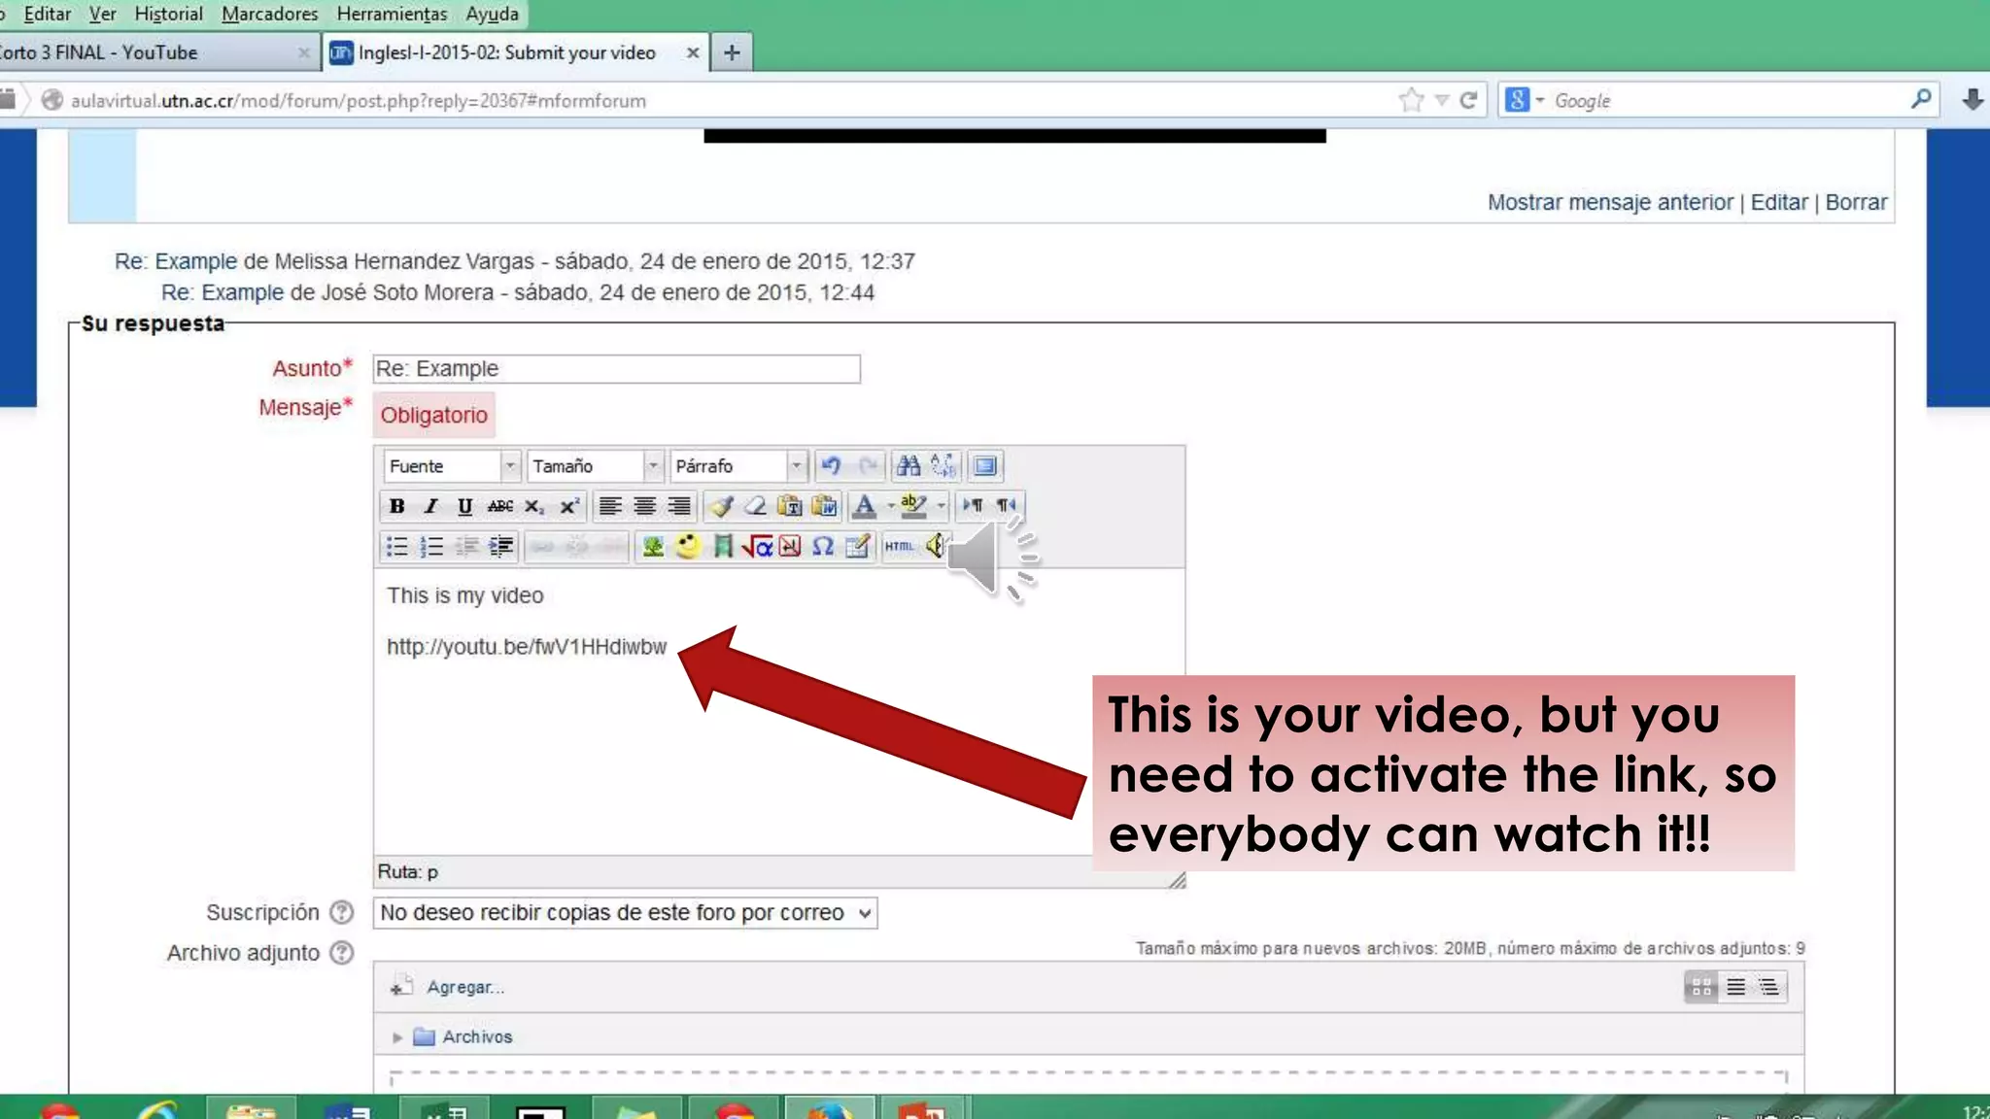Image resolution: width=1990 pixels, height=1119 pixels.
Task: Open a new browser tab
Action: pos(732,52)
